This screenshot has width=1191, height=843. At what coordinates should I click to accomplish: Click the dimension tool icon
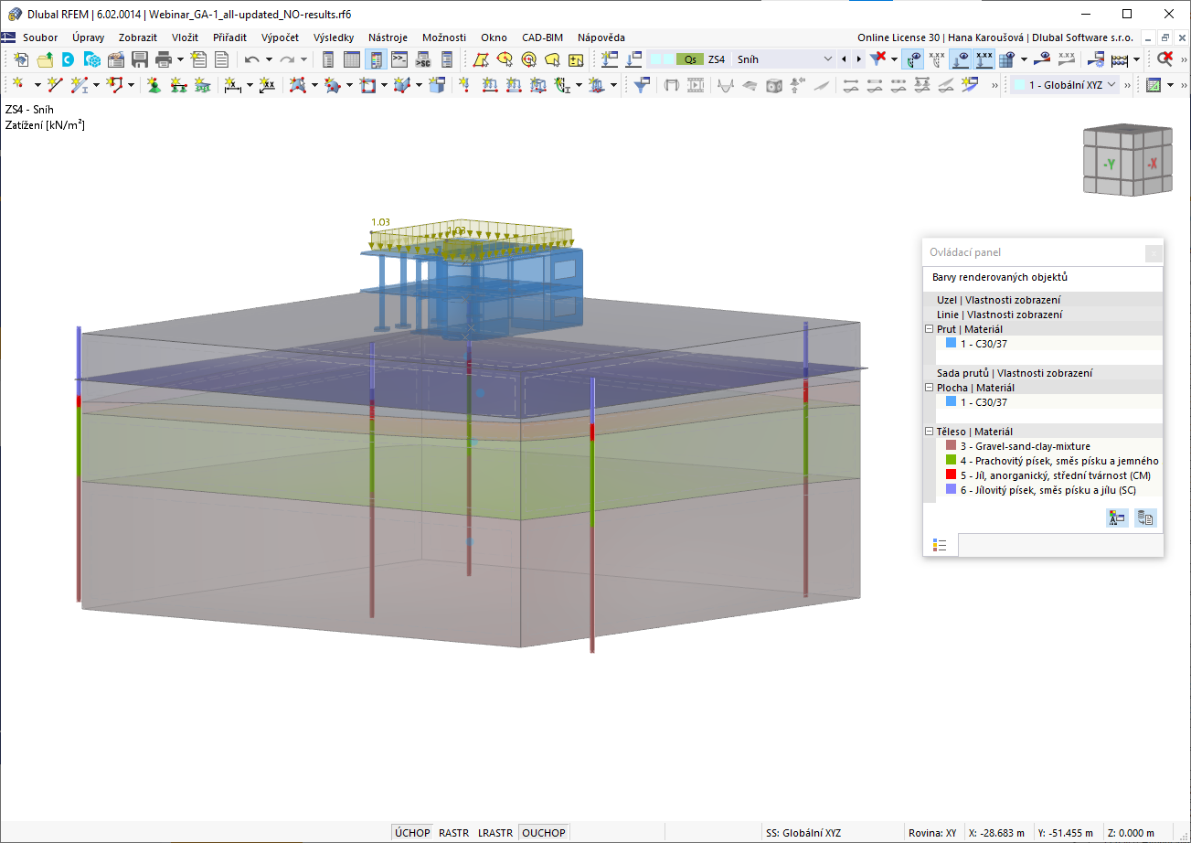[232, 85]
